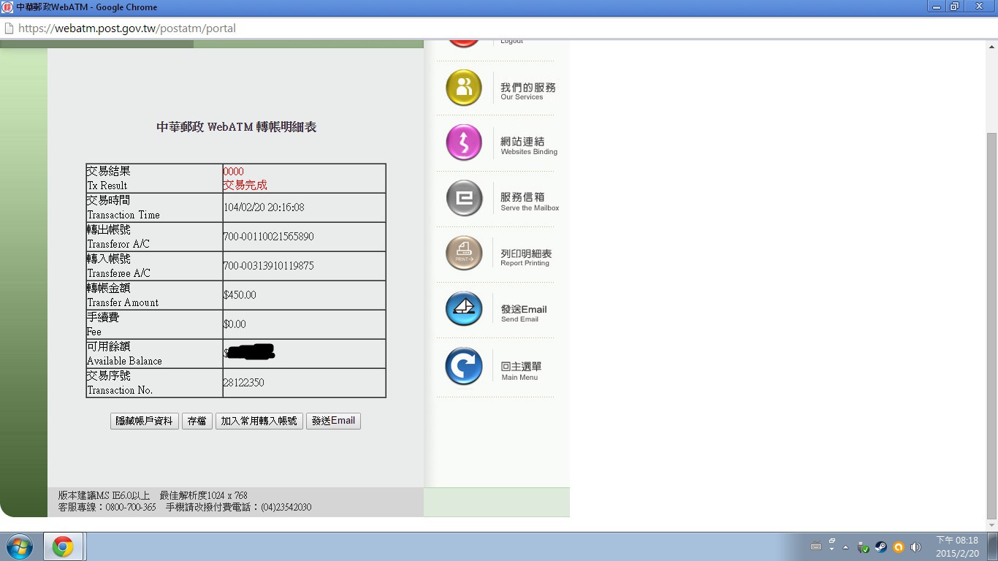This screenshot has width=998, height=561.
Task: Open the Serve the Mailbox grey icon
Action: click(x=464, y=198)
